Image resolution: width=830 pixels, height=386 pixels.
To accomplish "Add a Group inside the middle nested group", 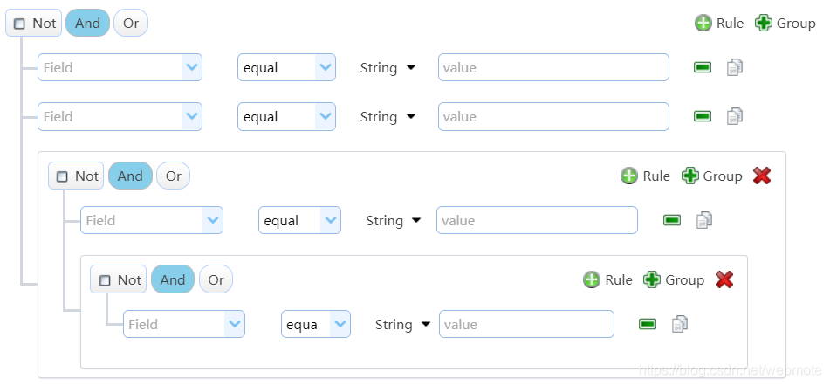I will click(711, 176).
